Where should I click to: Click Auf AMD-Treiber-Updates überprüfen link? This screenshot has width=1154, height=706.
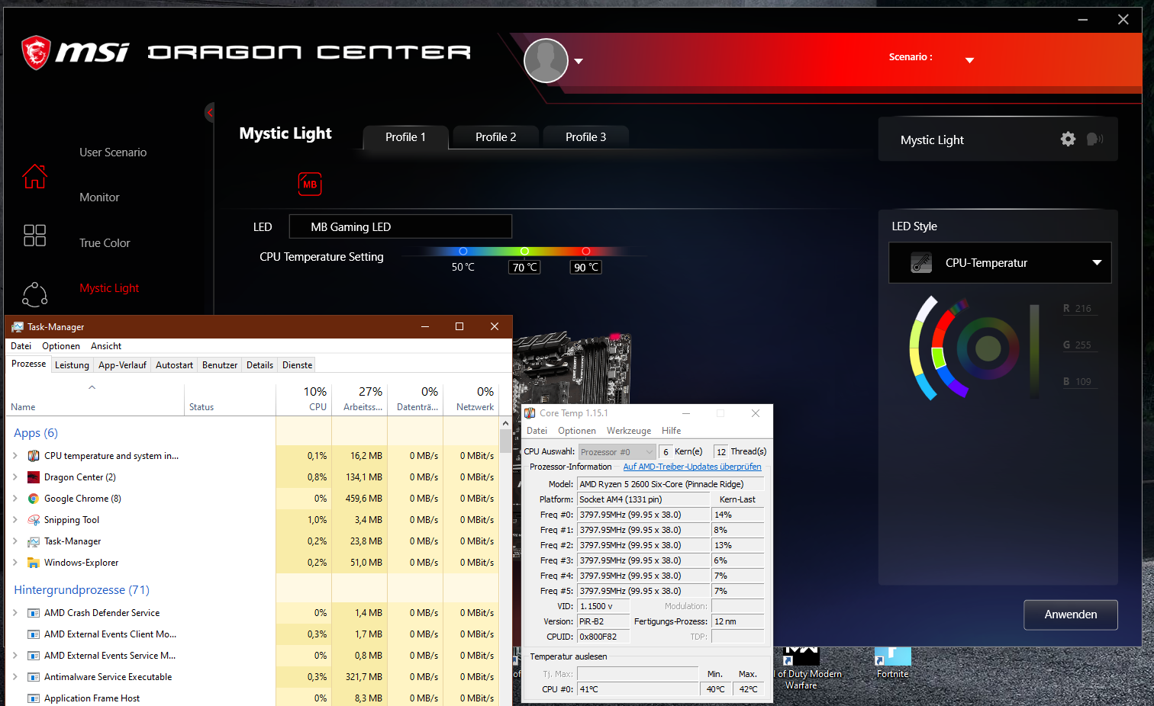coord(692,467)
